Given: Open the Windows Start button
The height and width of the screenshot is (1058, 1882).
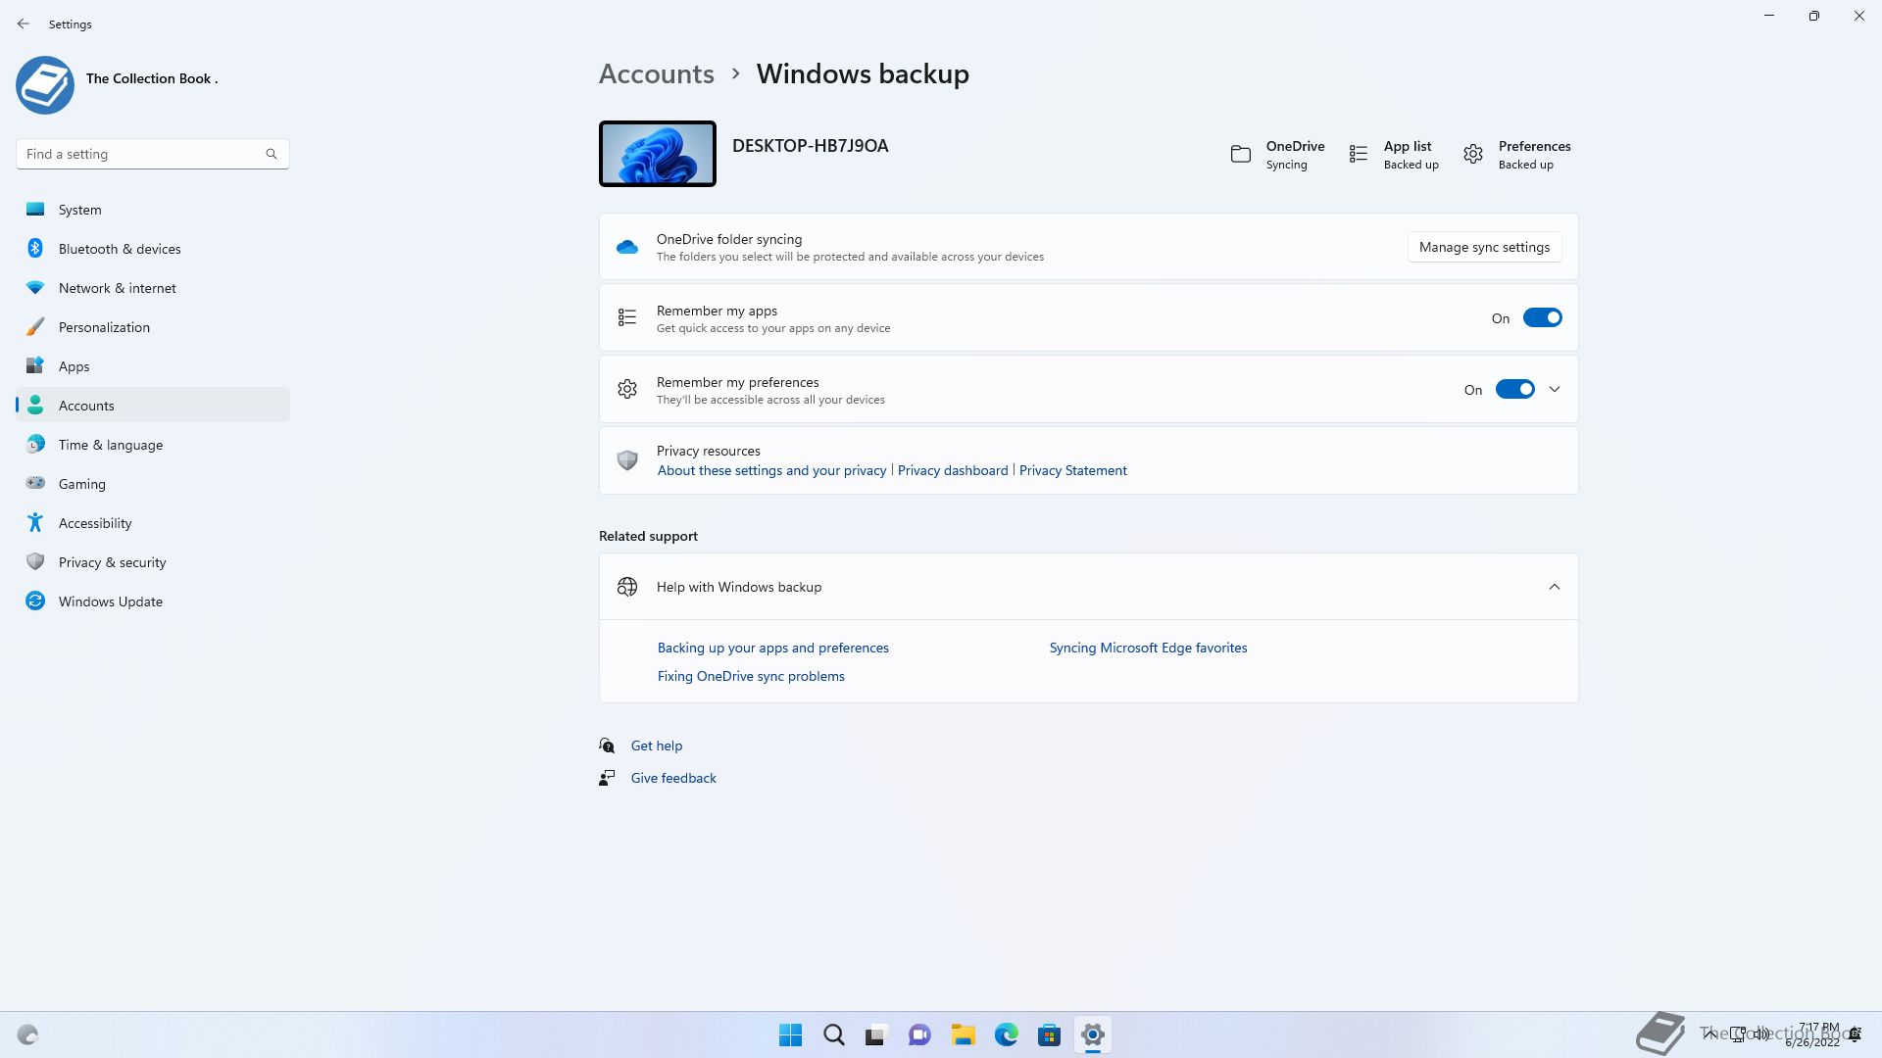Looking at the screenshot, I should click(x=790, y=1034).
